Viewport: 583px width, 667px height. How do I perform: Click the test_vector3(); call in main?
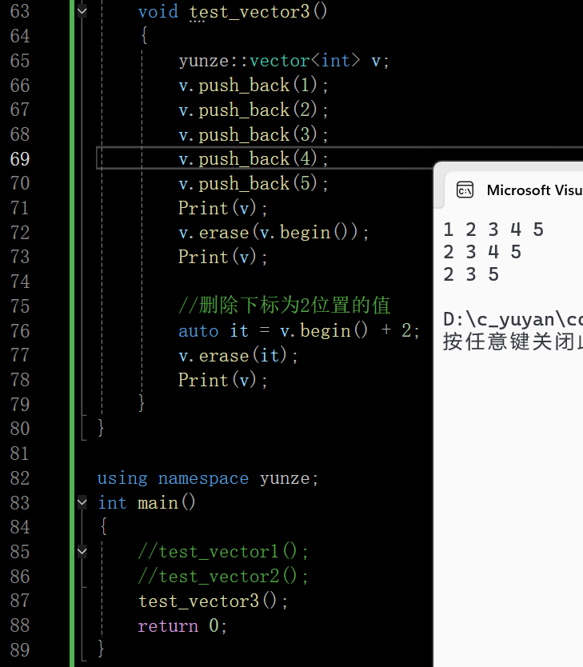pyautogui.click(x=213, y=601)
